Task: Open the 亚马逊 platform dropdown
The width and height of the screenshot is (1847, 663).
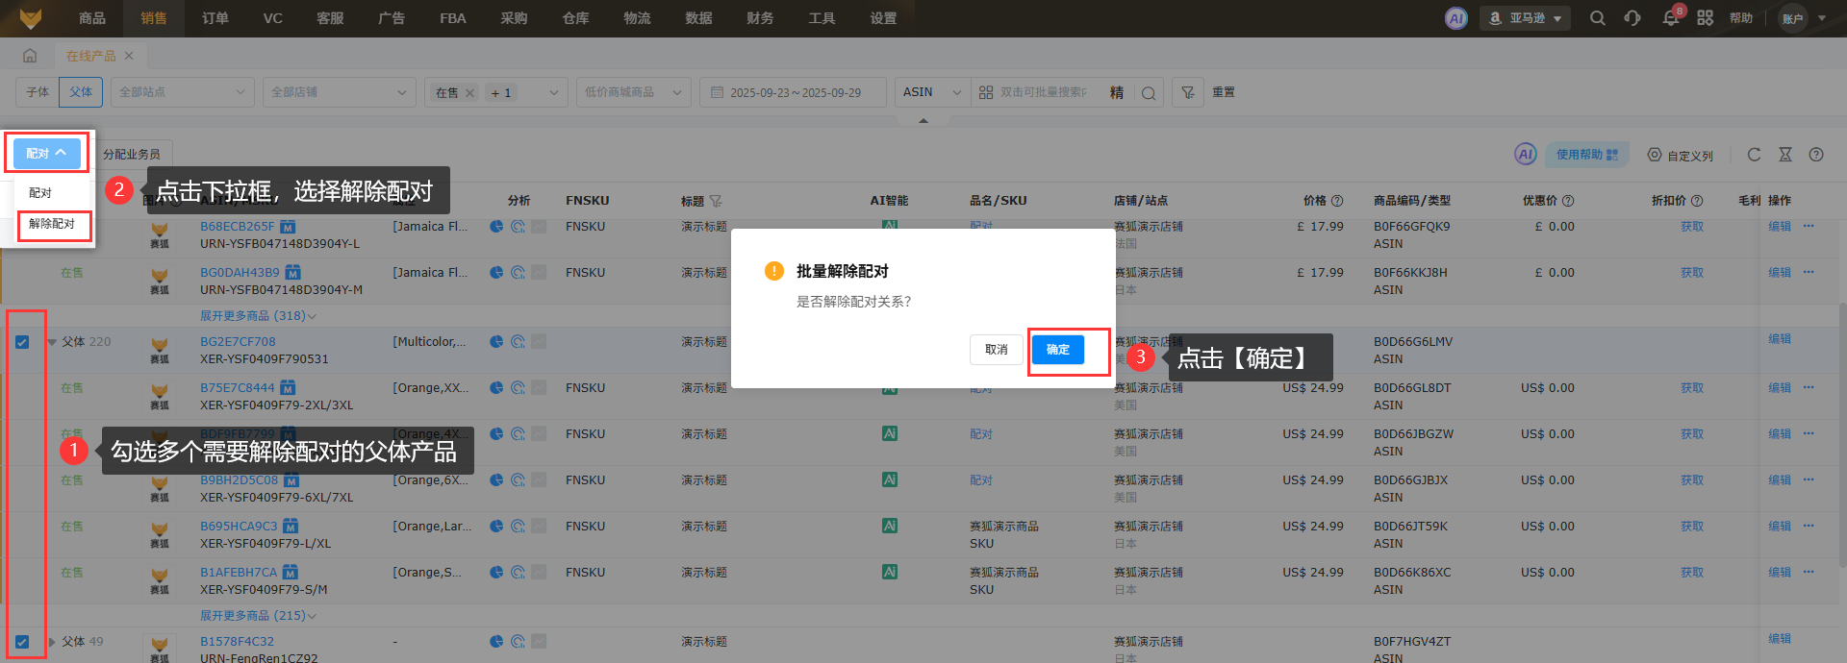Action: (x=1525, y=18)
